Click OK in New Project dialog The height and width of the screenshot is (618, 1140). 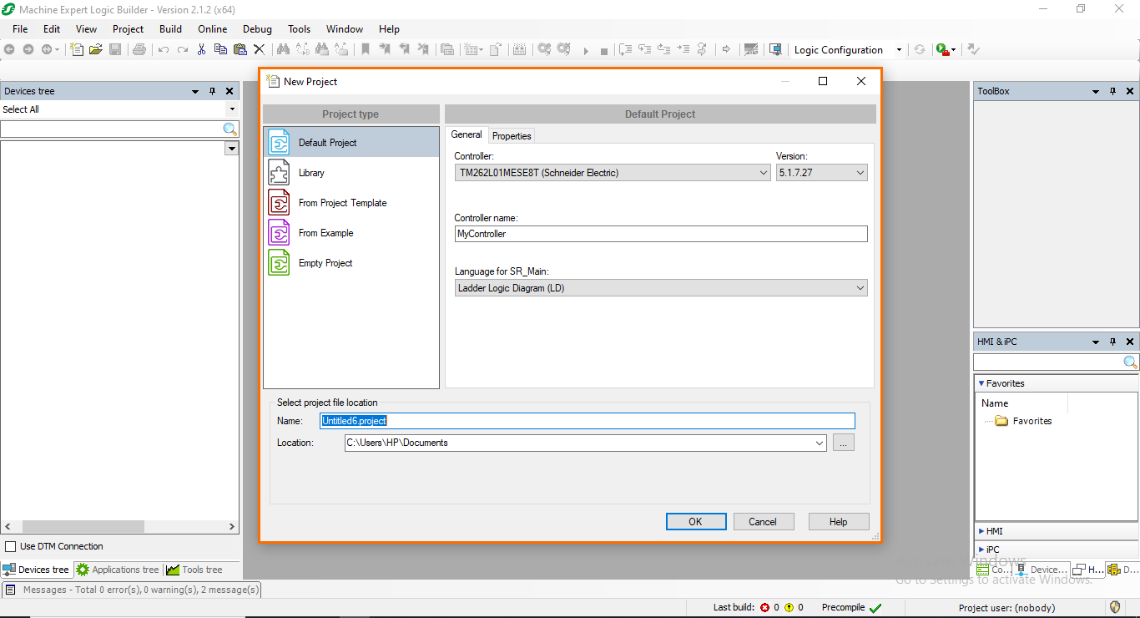click(x=695, y=522)
